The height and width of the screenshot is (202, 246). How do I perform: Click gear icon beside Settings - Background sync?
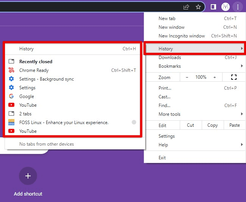coord(11,79)
